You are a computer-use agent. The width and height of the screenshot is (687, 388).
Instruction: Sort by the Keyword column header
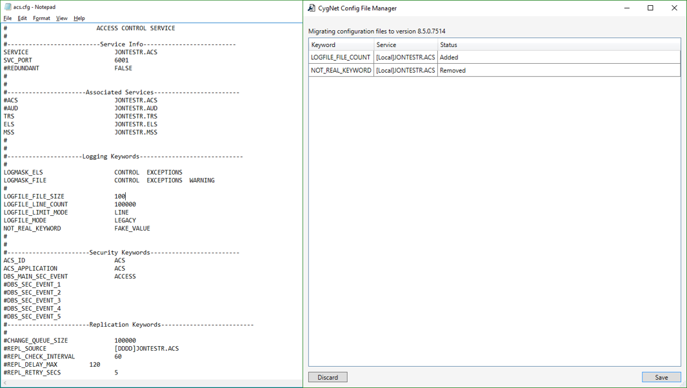click(341, 45)
